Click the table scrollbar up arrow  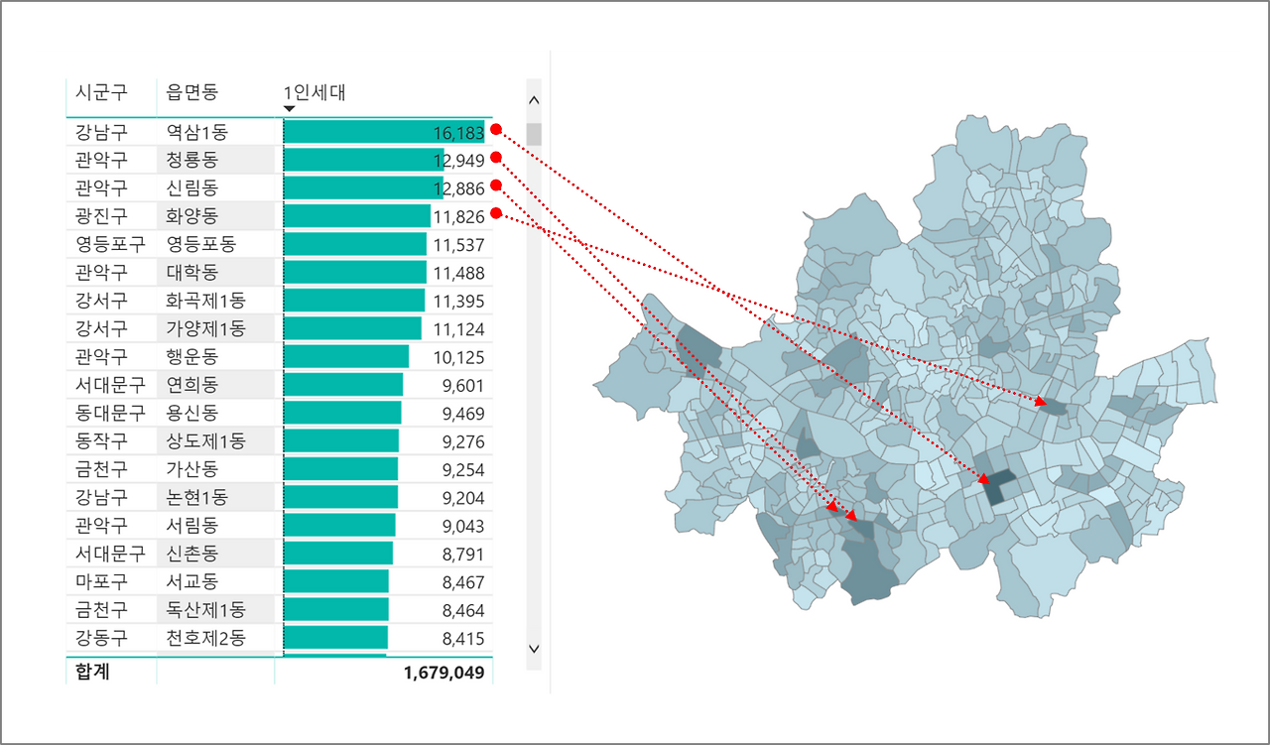pyautogui.click(x=534, y=100)
